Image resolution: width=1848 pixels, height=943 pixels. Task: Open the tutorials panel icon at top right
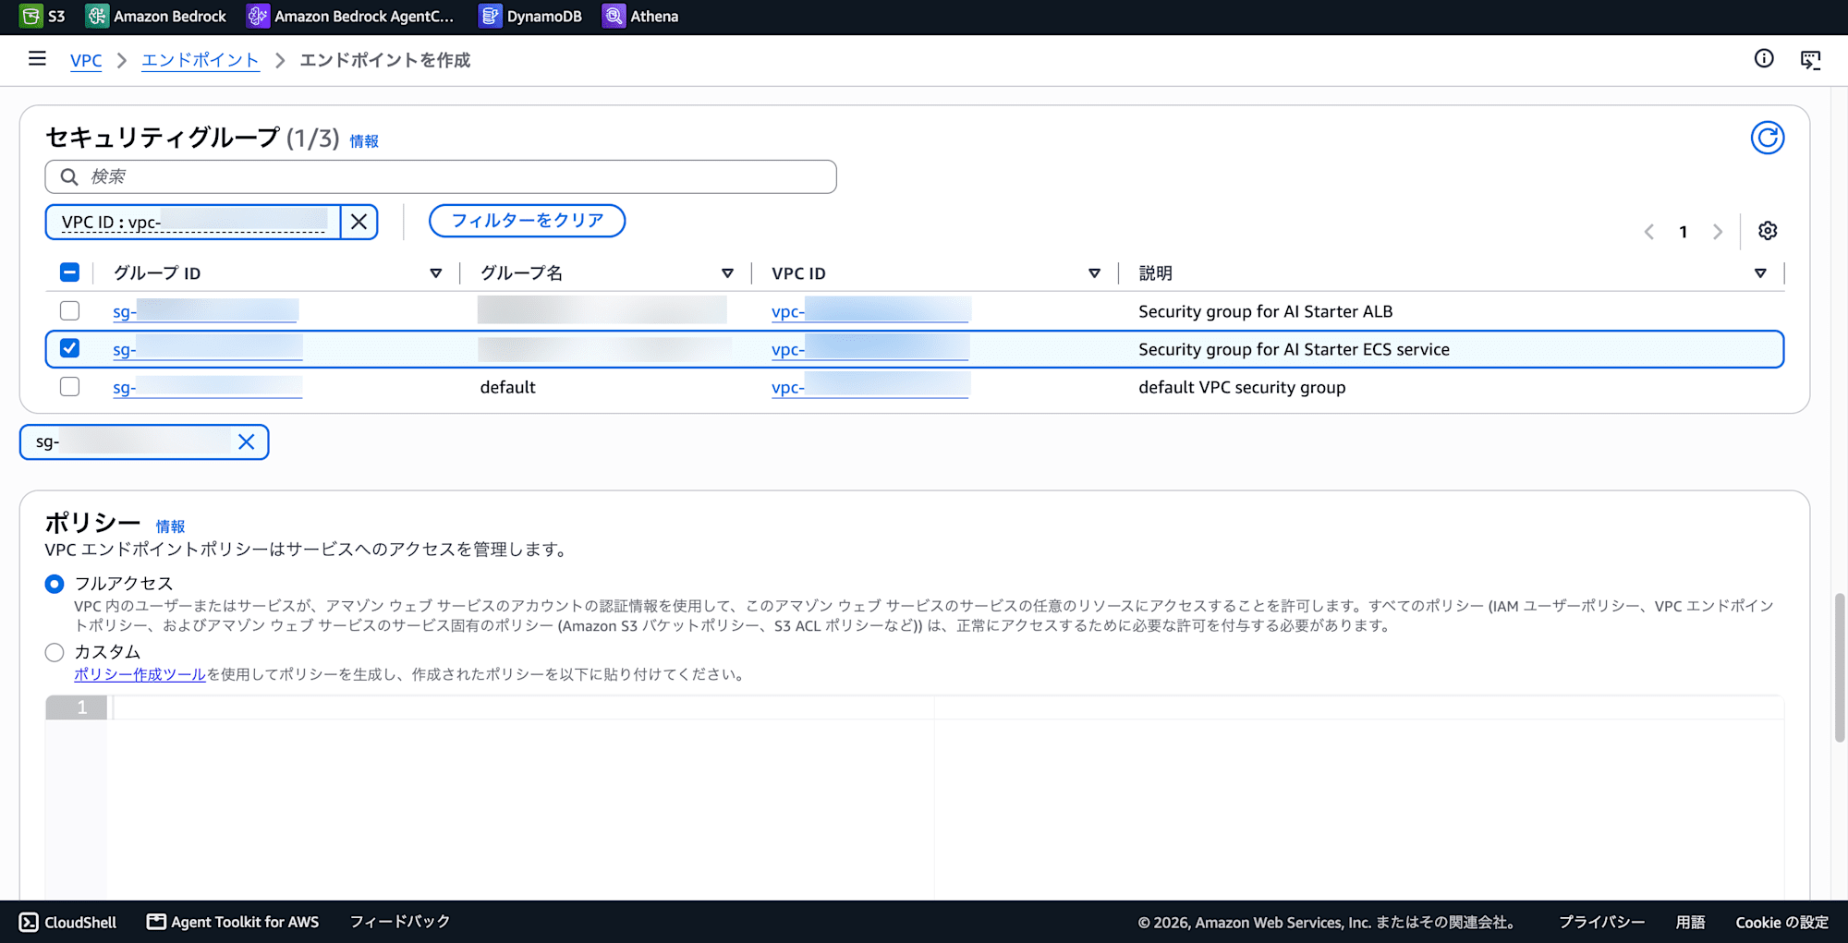click(1810, 60)
